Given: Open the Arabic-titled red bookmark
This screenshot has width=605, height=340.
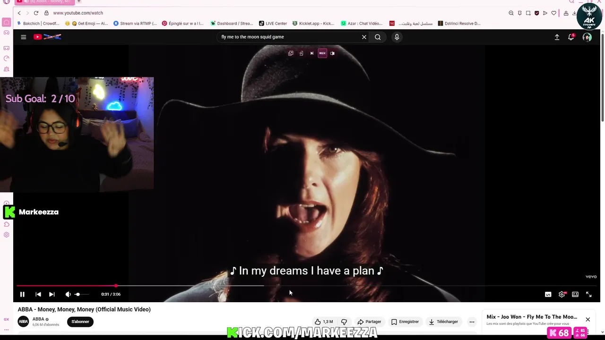Looking at the screenshot, I should tap(411, 23).
